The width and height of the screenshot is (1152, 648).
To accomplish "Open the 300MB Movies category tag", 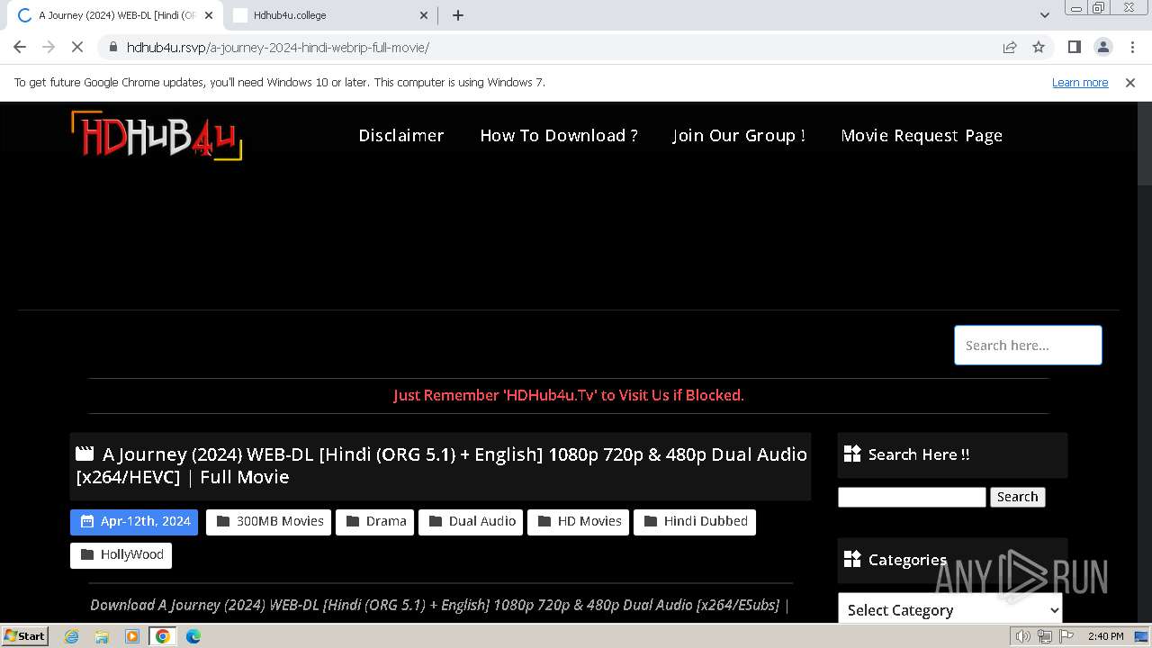I will [x=268, y=522].
